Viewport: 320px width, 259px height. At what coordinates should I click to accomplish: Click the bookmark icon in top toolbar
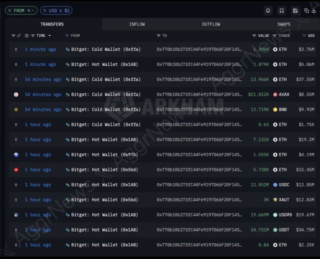point(281,11)
